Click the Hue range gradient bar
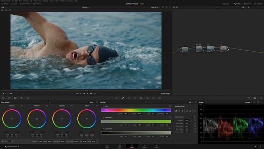264x149 pixels. coord(136,110)
